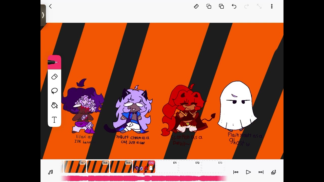Screen dimensions: 324x182
Task: Open the audio music note panel
Action: point(50,172)
